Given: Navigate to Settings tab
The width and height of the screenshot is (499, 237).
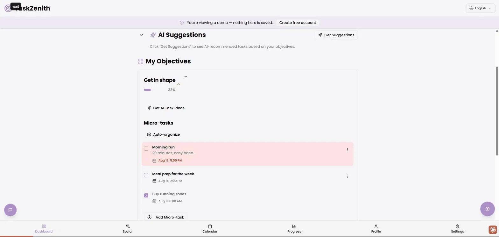Looking at the screenshot, I should pyautogui.click(x=457, y=229).
